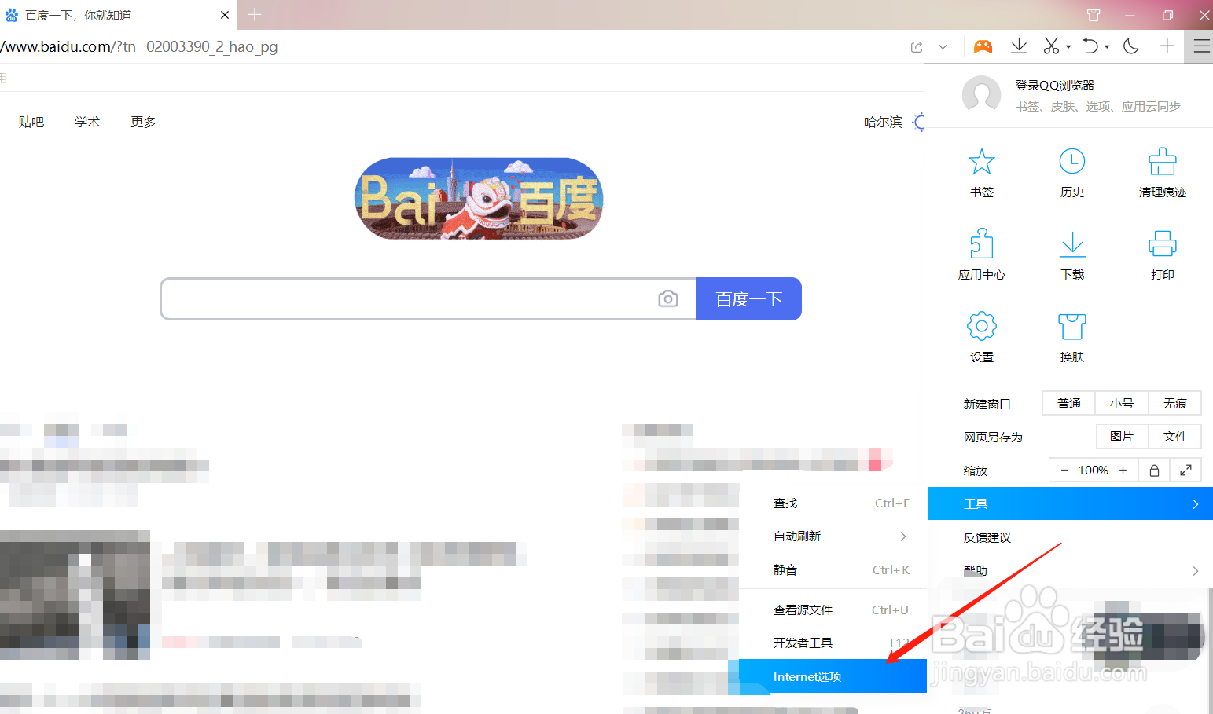Increase zoom with the plus button
The height and width of the screenshot is (714, 1213).
click(1123, 470)
